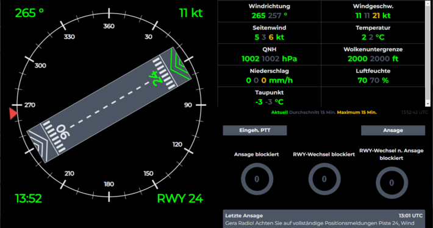Select the Maximum 15 Min. legend label
Viewport: 433px width, 228px height.
point(357,112)
